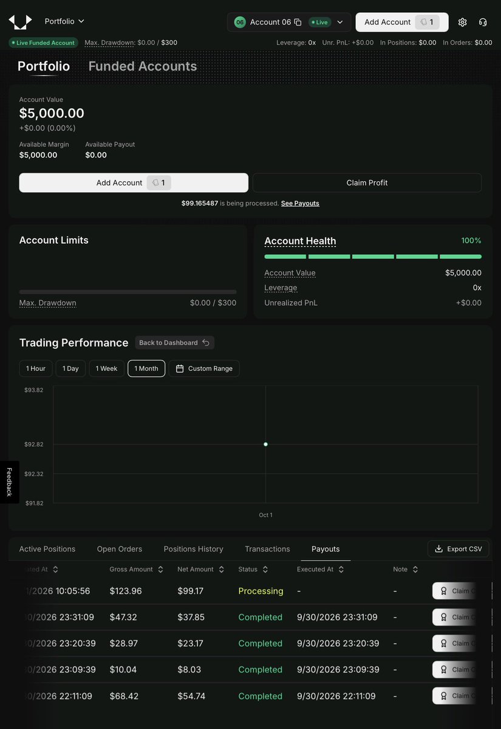Click the Account Health title
501x729 pixels.
point(300,241)
